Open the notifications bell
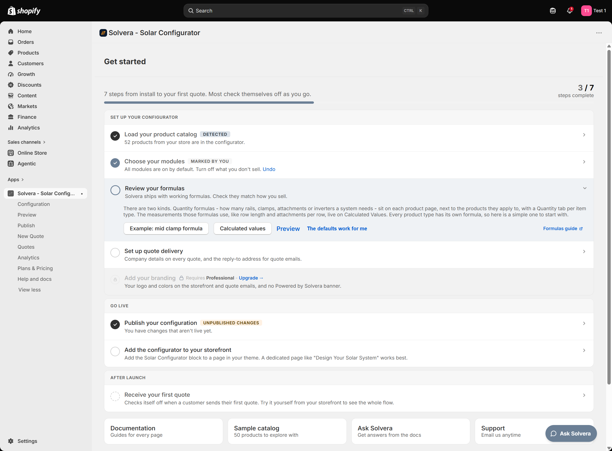Image resolution: width=612 pixels, height=451 pixels. (569, 11)
